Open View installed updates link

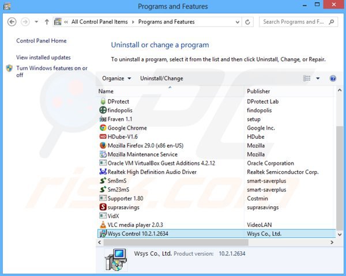click(x=43, y=58)
